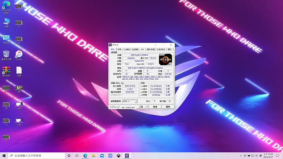Click the Cortana circle on taskbar
This screenshot has height=159, width=283.
[69, 155]
